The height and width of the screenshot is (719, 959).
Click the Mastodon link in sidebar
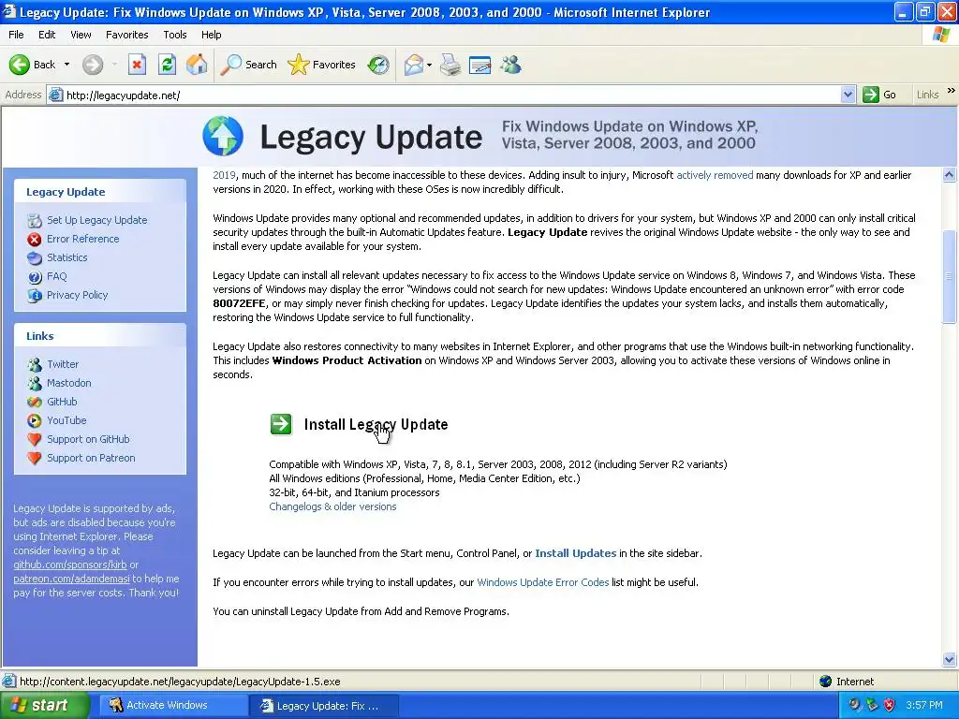[69, 383]
